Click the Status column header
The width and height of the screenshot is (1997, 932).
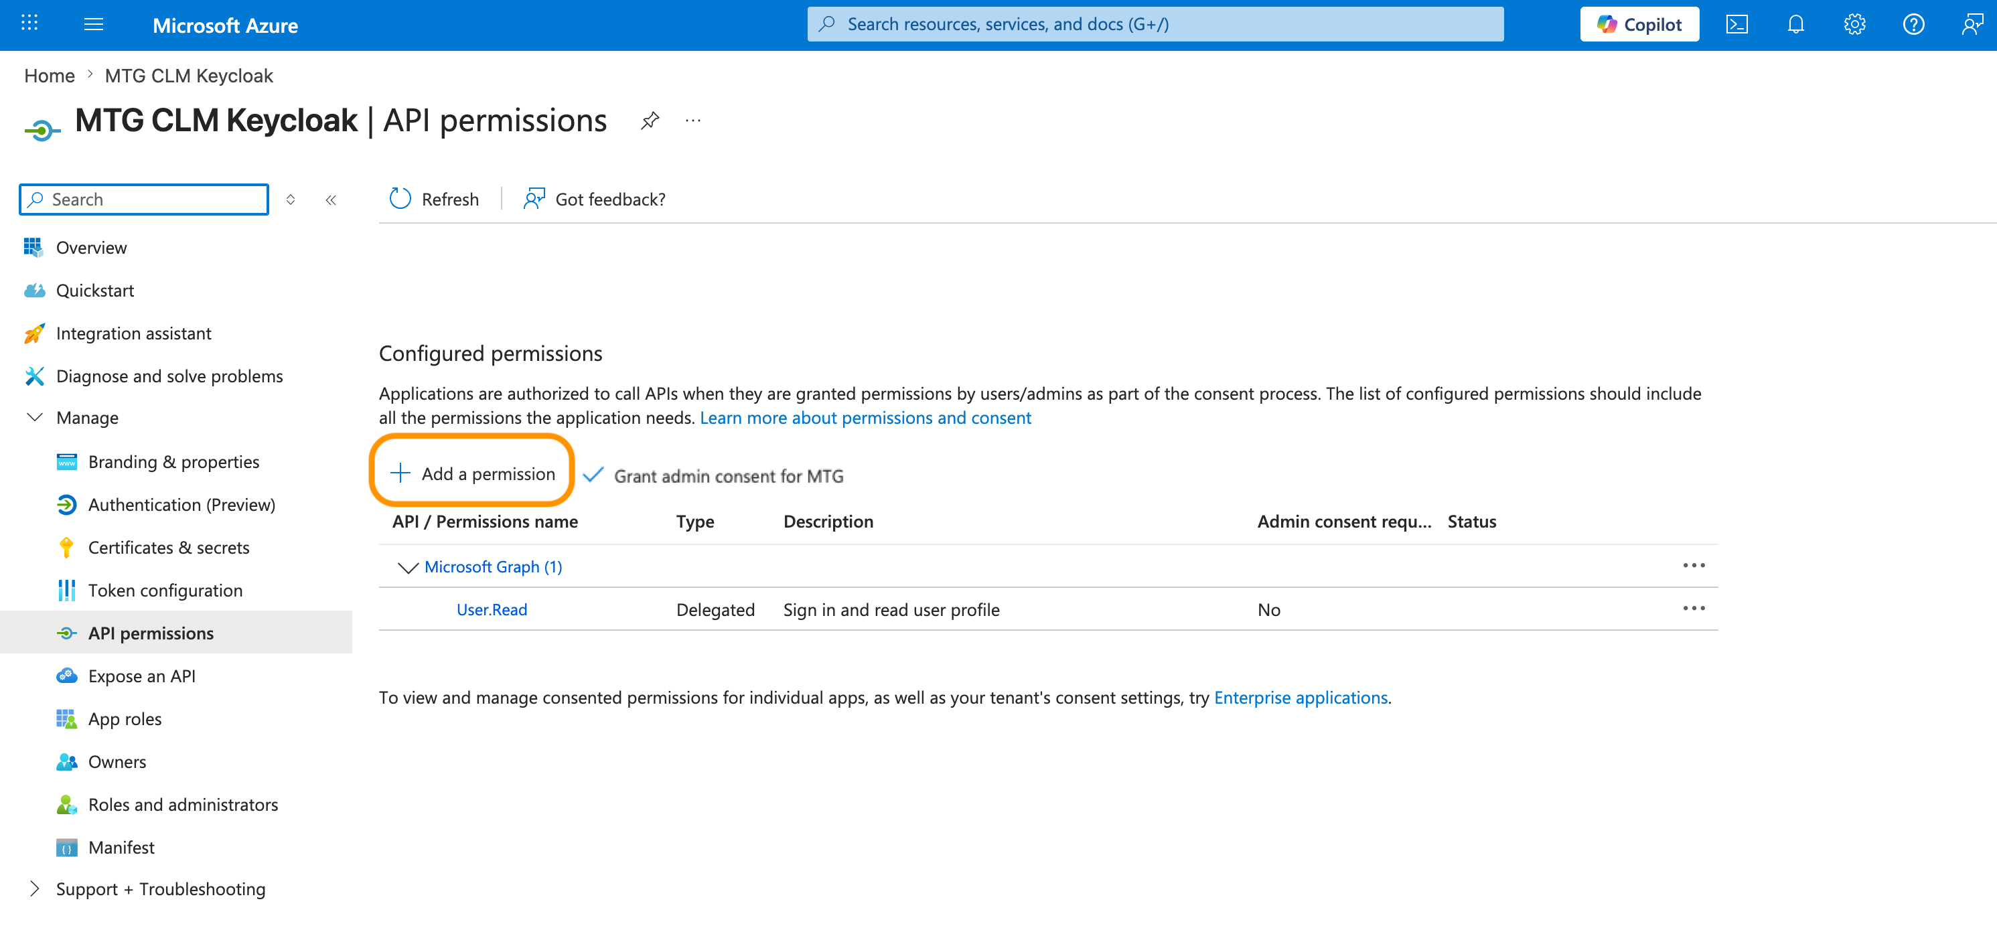(x=1471, y=522)
